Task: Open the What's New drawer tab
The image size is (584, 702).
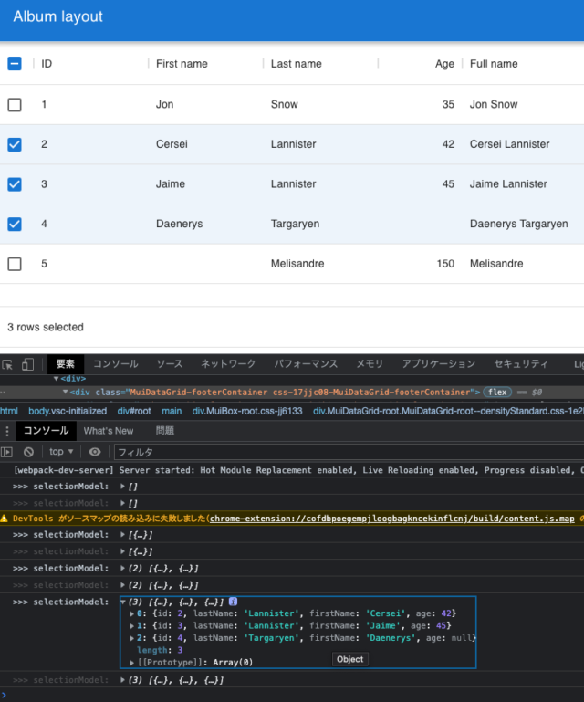Action: (x=109, y=431)
